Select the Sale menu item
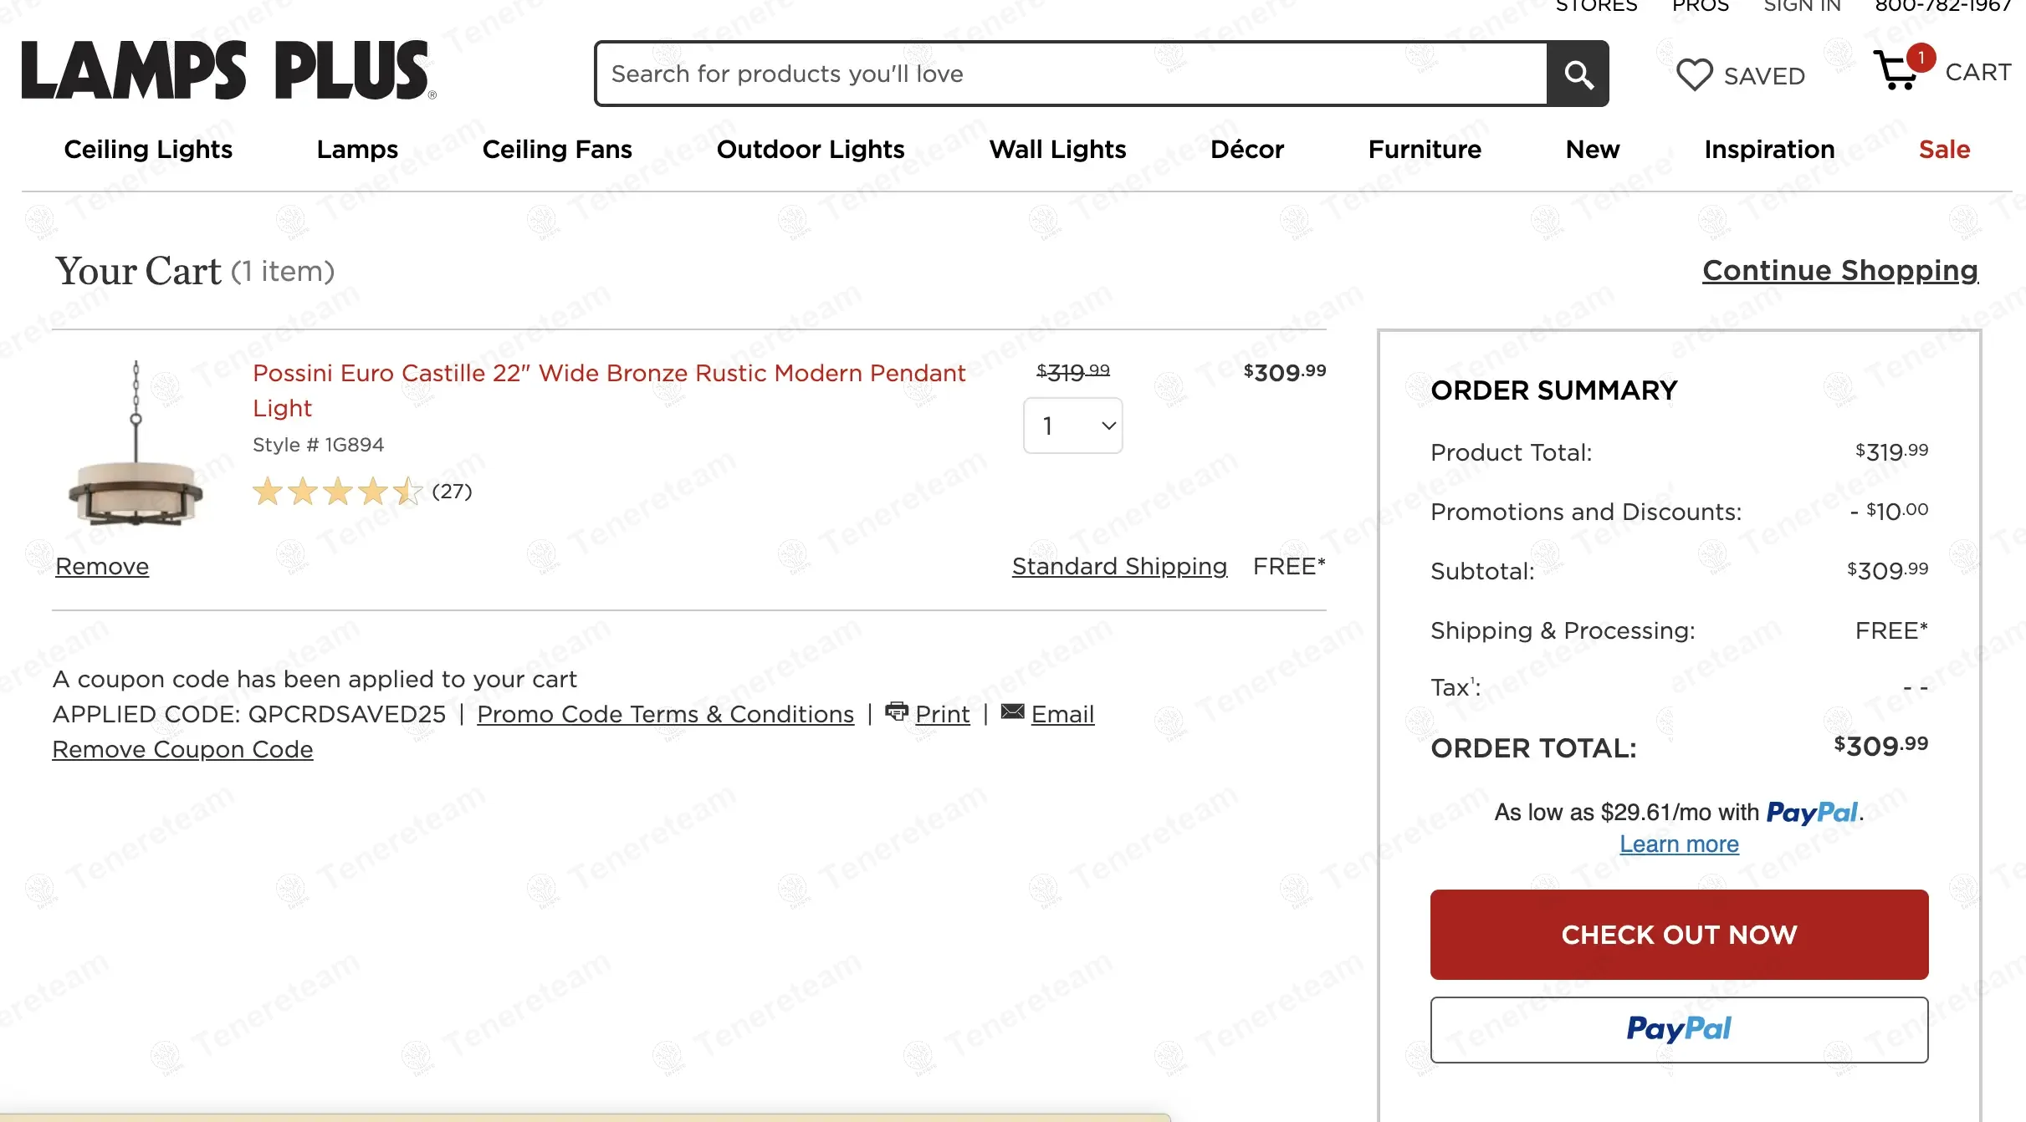2026x1122 pixels. [1944, 150]
